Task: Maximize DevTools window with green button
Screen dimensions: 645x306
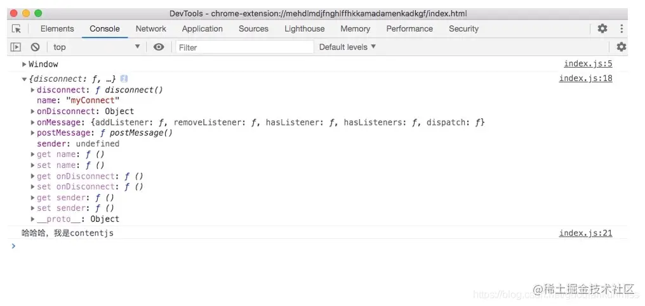Action: click(x=38, y=13)
